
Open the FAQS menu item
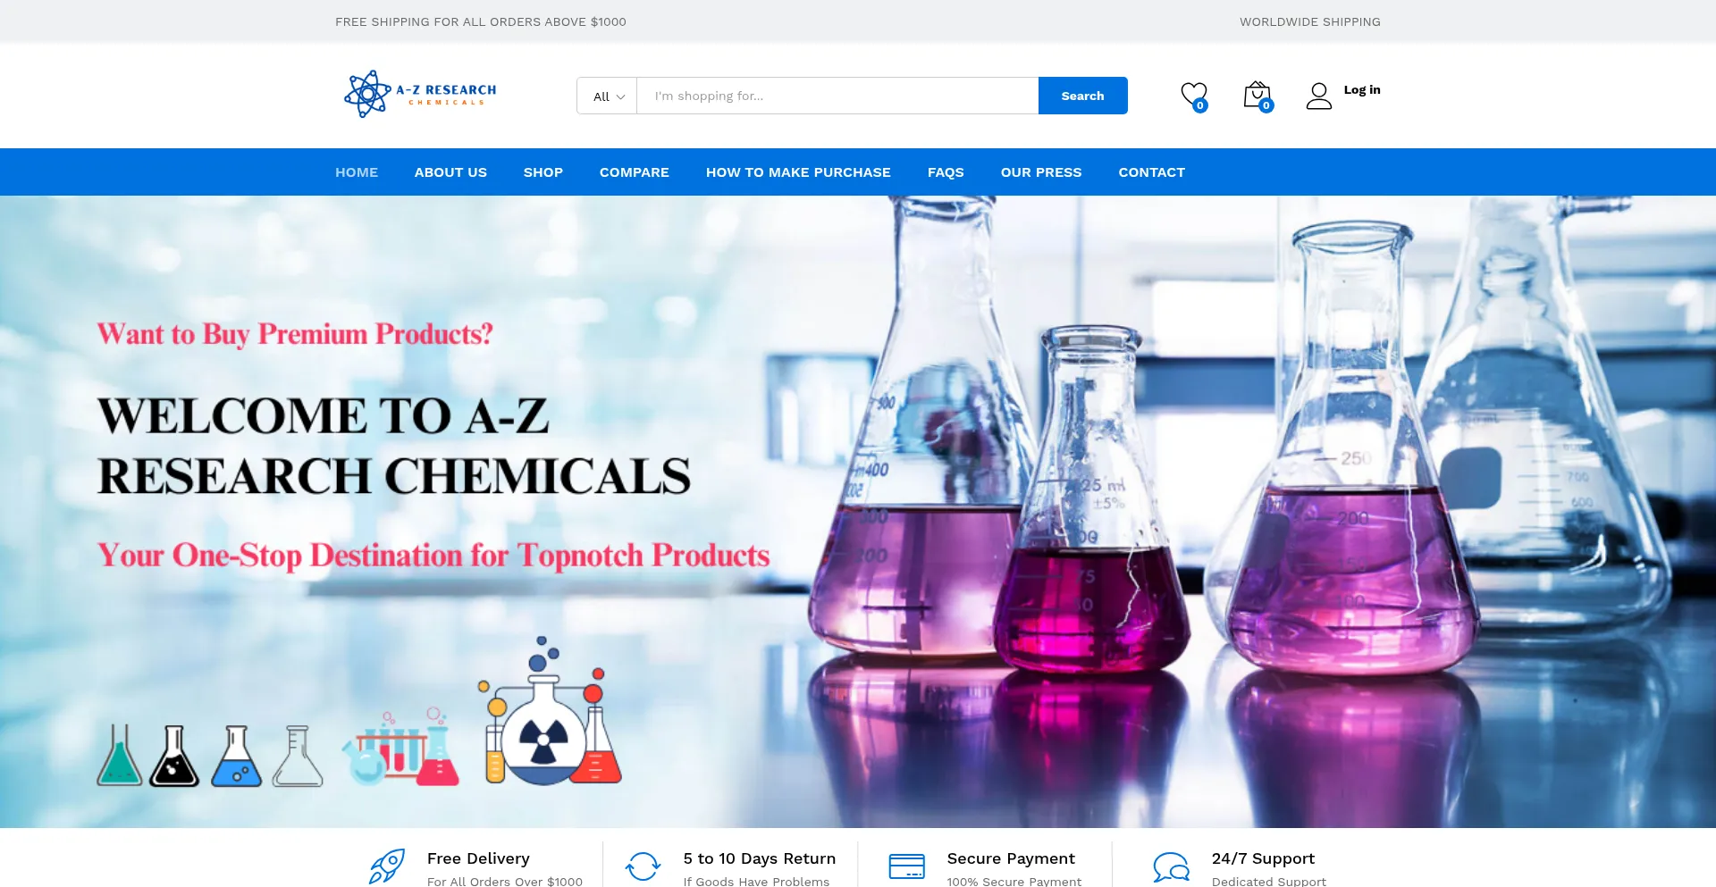pyautogui.click(x=946, y=172)
